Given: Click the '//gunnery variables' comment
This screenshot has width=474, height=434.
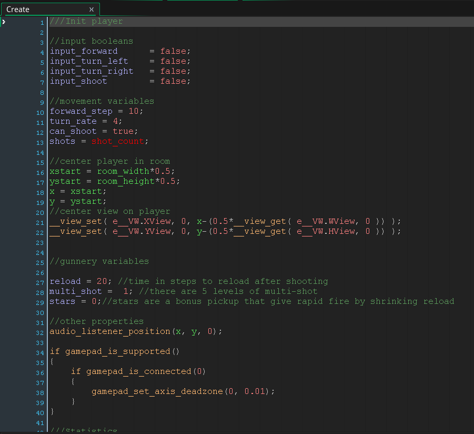Looking at the screenshot, I should pyautogui.click(x=99, y=261).
